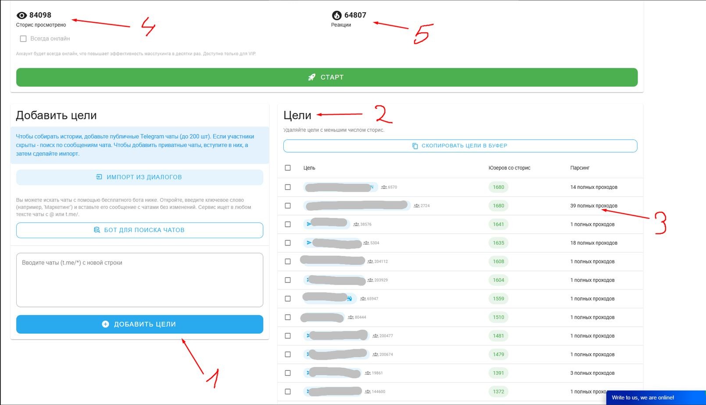Viewport: 706px width, 405px height.
Task: Click the rocket icon on СТАРТ button
Action: pyautogui.click(x=311, y=77)
